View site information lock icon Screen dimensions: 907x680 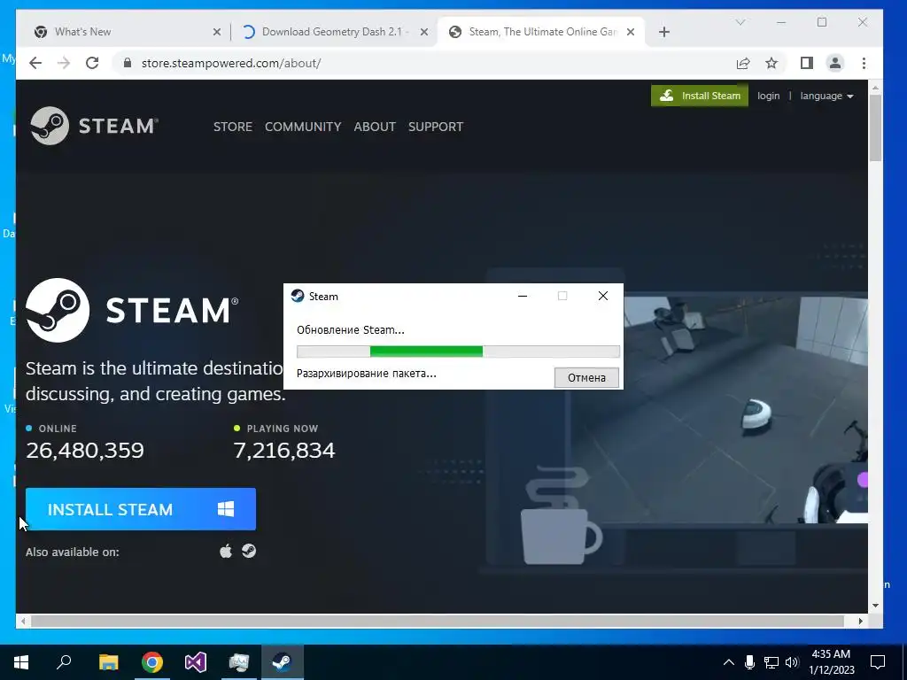click(x=128, y=63)
